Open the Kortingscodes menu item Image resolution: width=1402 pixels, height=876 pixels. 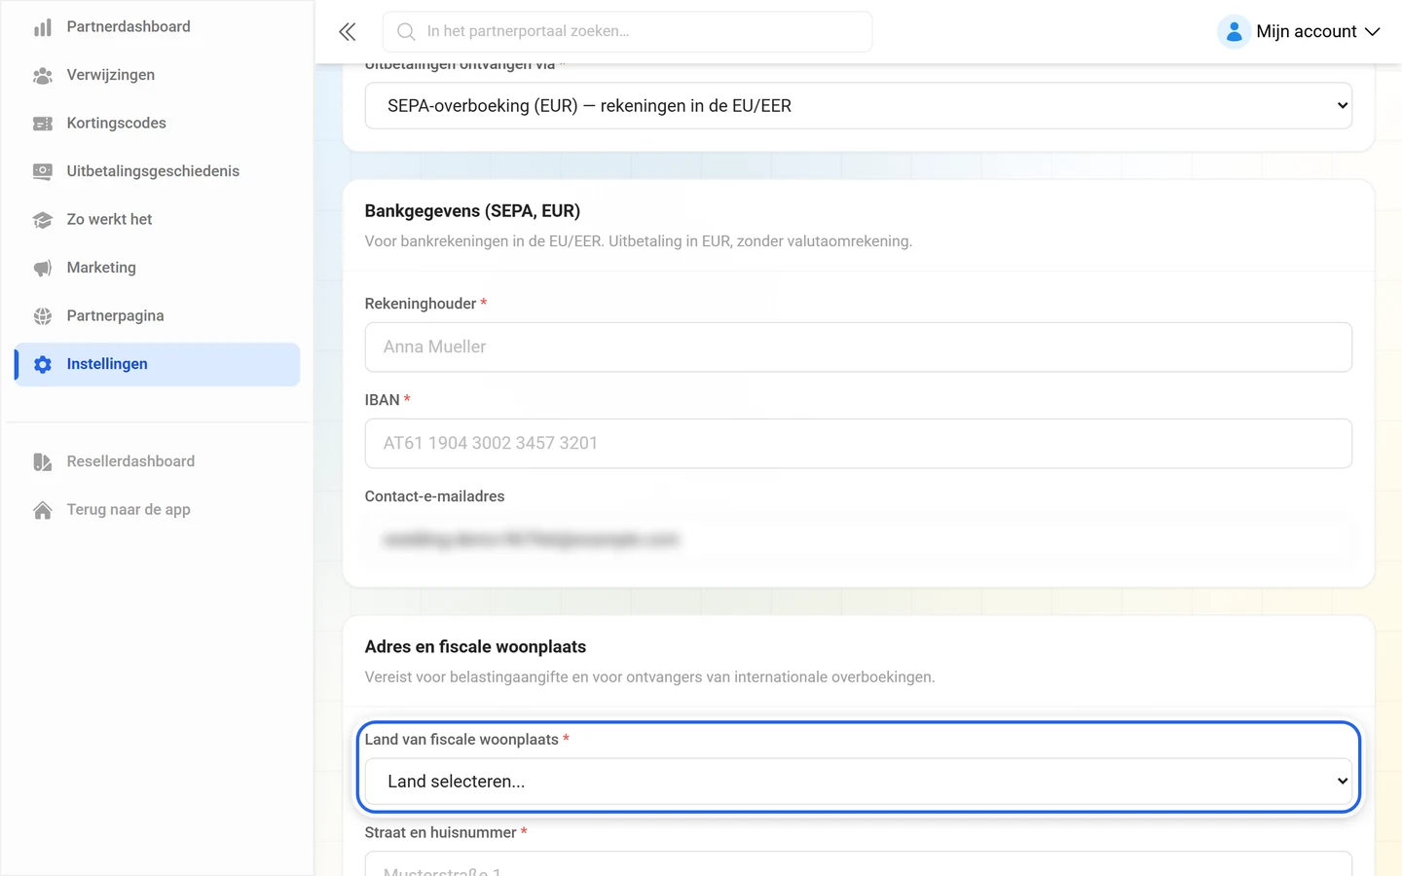(157, 124)
